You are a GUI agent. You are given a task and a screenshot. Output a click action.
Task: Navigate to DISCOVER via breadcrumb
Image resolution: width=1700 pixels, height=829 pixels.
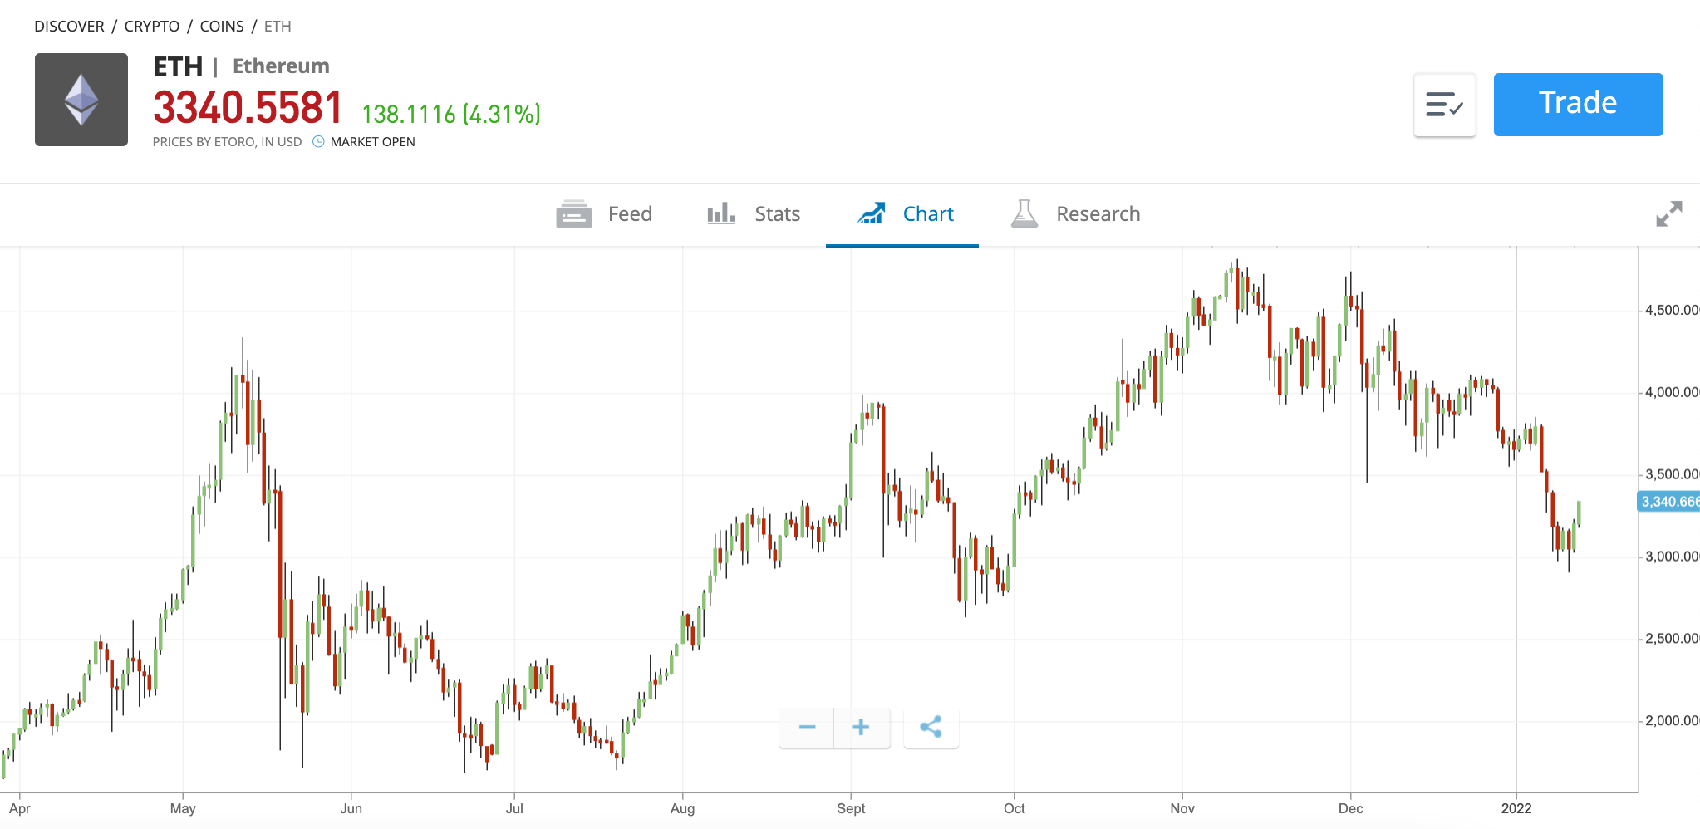(x=68, y=26)
